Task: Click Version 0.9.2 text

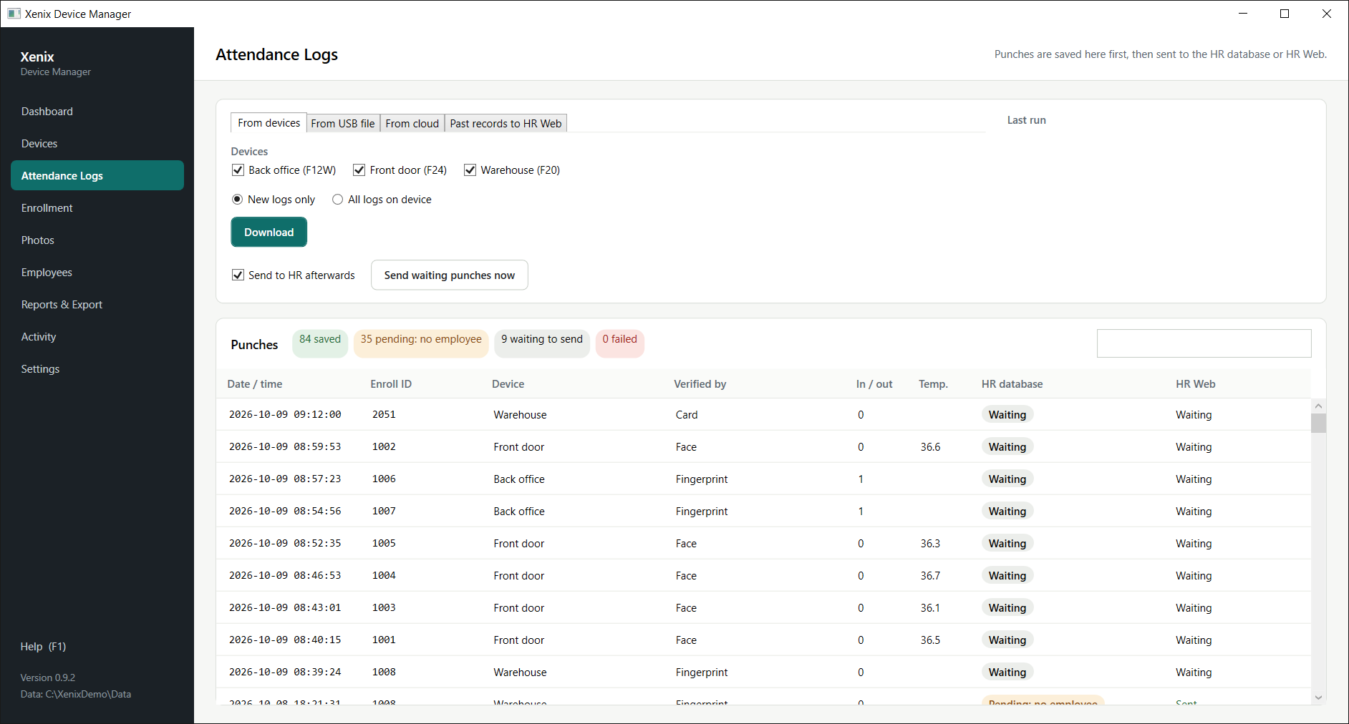Action: point(48,677)
